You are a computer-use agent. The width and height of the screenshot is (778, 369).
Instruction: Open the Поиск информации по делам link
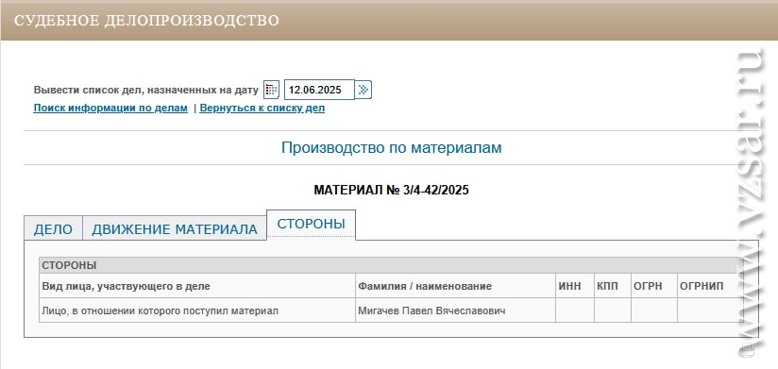click(x=110, y=109)
